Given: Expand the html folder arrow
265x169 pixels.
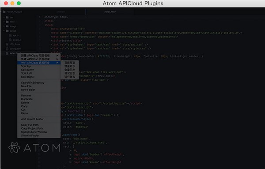Looking at the screenshot, I should 4,22.
